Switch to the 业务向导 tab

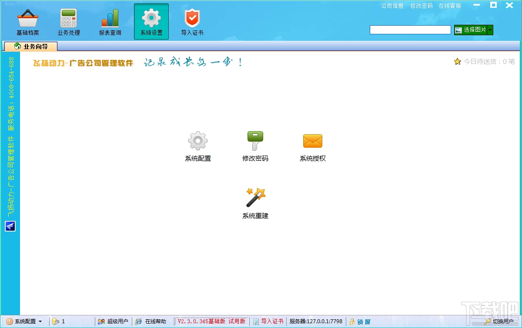pos(30,46)
